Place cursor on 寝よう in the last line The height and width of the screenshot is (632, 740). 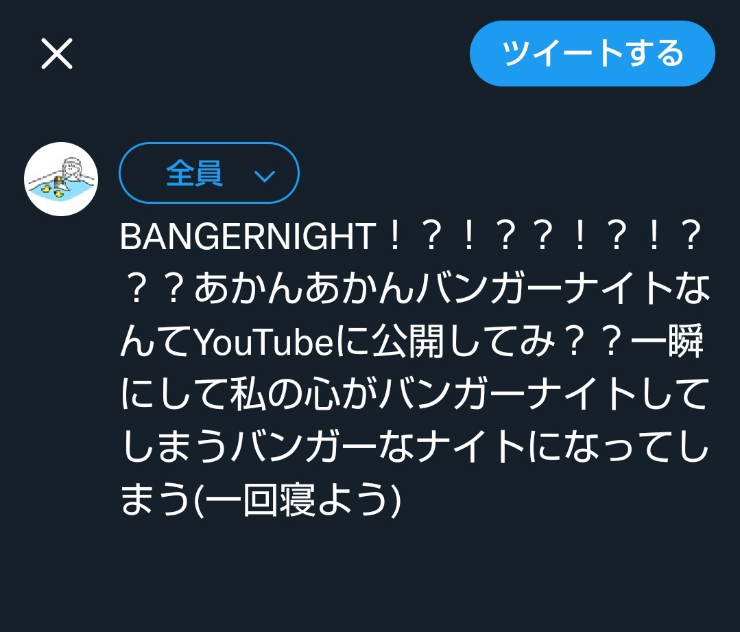[x=334, y=500]
